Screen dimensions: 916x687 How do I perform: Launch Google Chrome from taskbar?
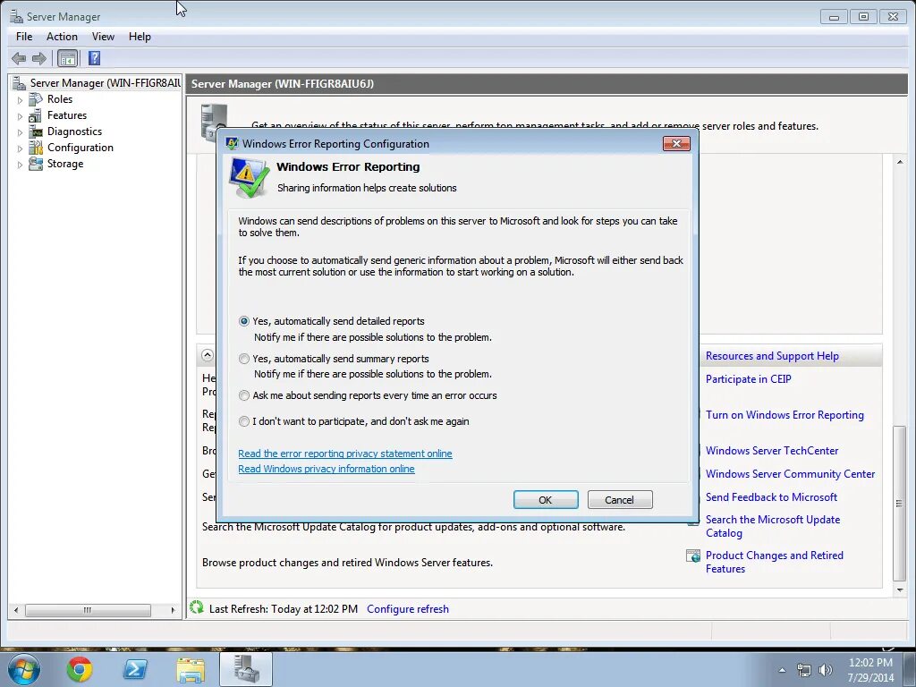click(80, 669)
